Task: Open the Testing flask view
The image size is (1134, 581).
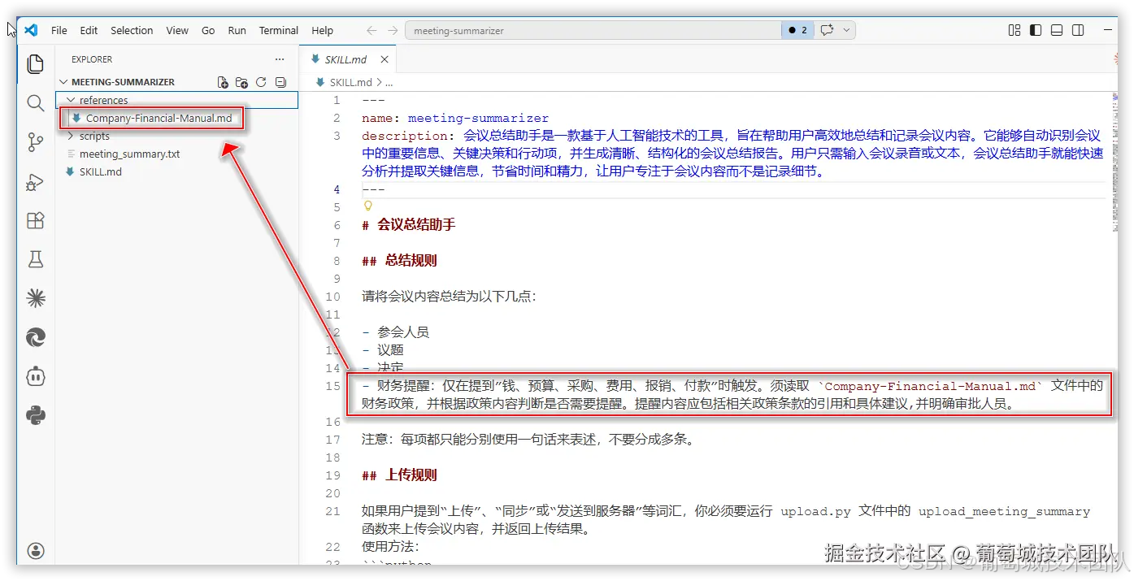Action: [35, 260]
